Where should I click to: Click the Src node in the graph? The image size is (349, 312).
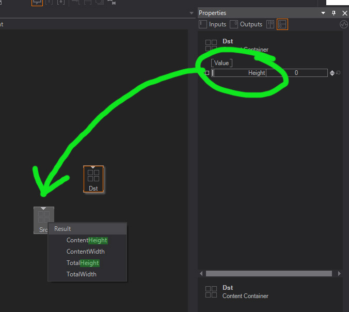pos(43,219)
